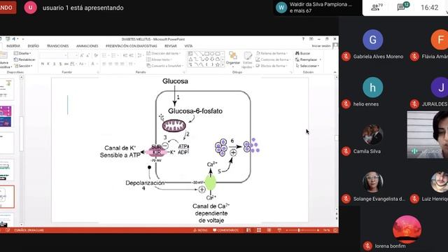Click ESPAÑOL (PARAGUAY) language indicator
This screenshot has height=252, width=448.
click(x=29, y=230)
